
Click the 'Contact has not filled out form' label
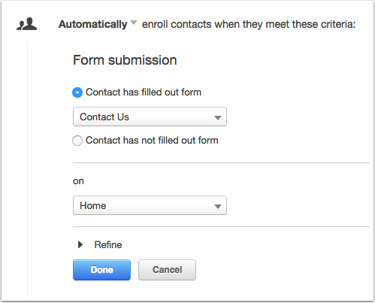point(152,141)
